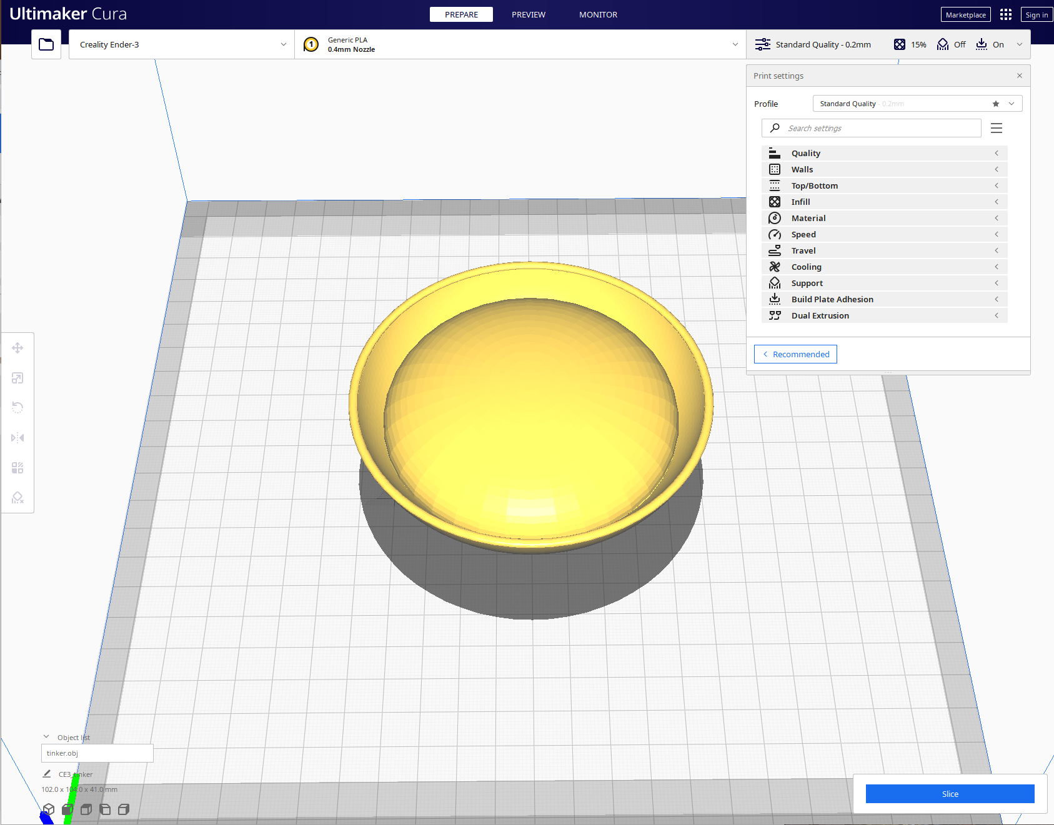Open settings visibility hamburger menu
Screen dimensions: 1054x825
pyautogui.click(x=997, y=128)
